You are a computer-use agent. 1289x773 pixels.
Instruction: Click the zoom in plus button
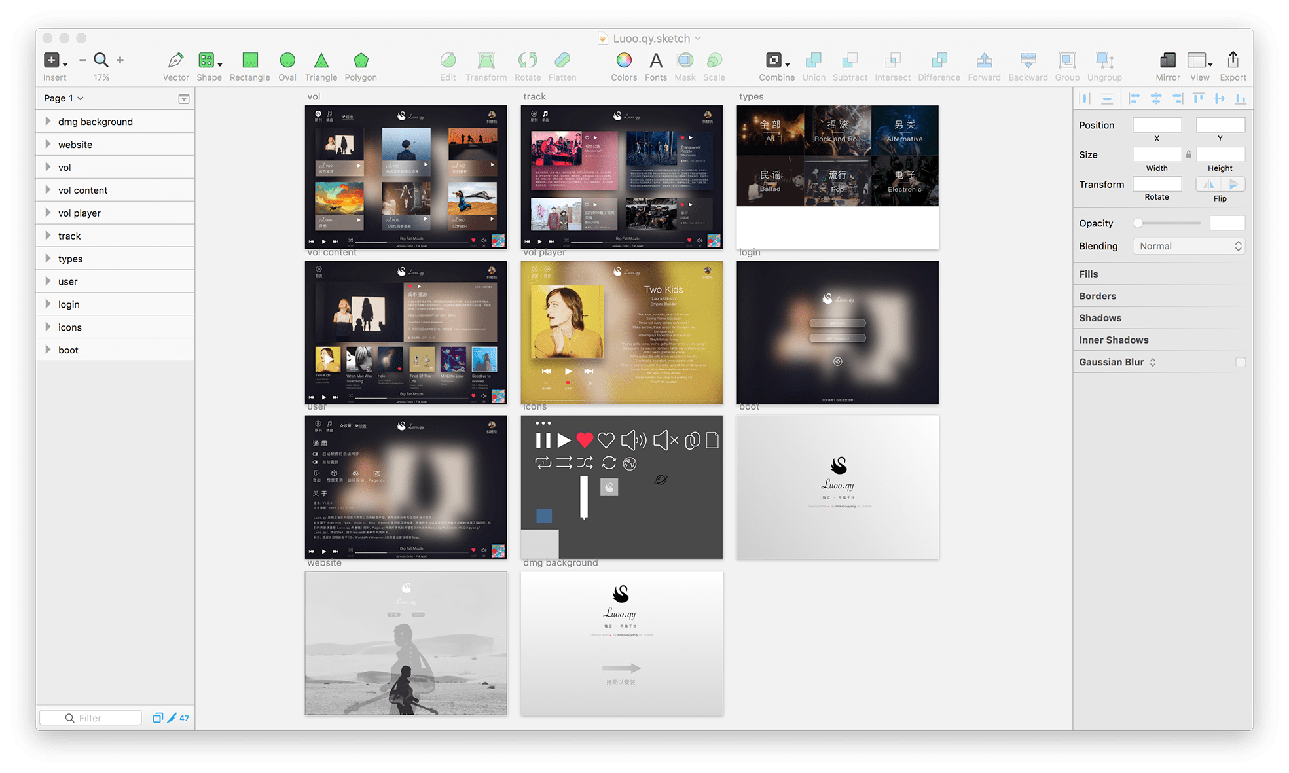point(120,60)
